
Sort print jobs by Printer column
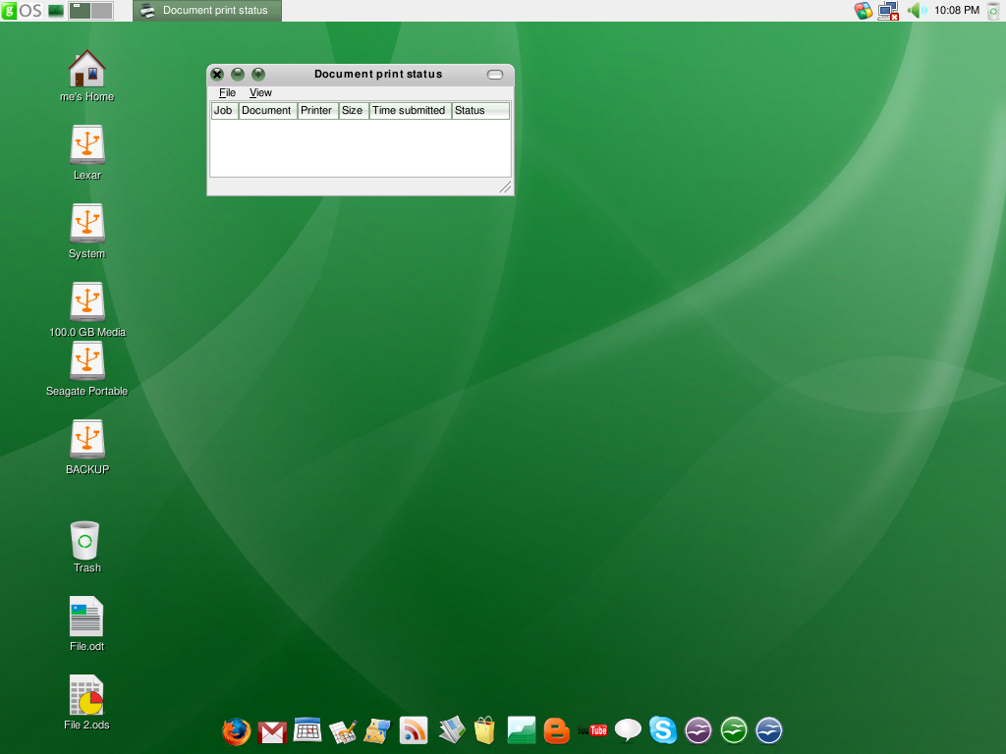click(x=317, y=110)
